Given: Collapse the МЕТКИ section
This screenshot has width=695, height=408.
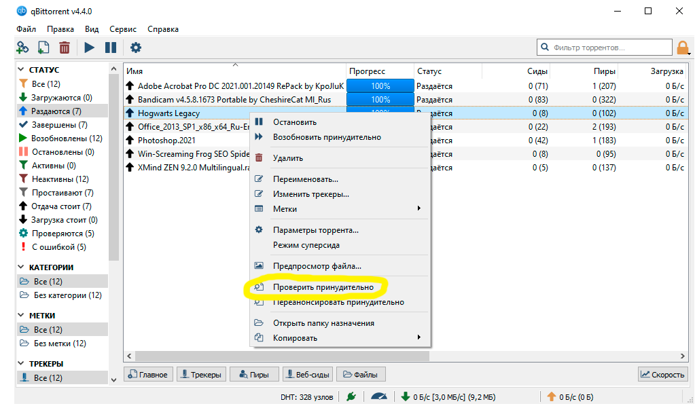Looking at the screenshot, I should coord(21,315).
